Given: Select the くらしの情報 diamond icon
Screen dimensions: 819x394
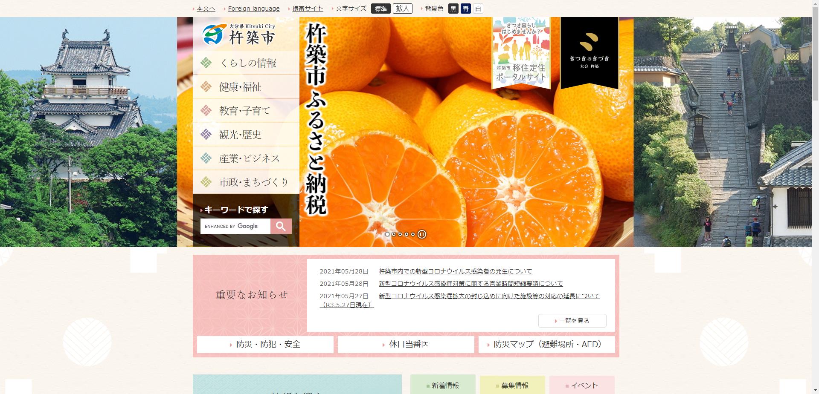Looking at the screenshot, I should [206, 63].
